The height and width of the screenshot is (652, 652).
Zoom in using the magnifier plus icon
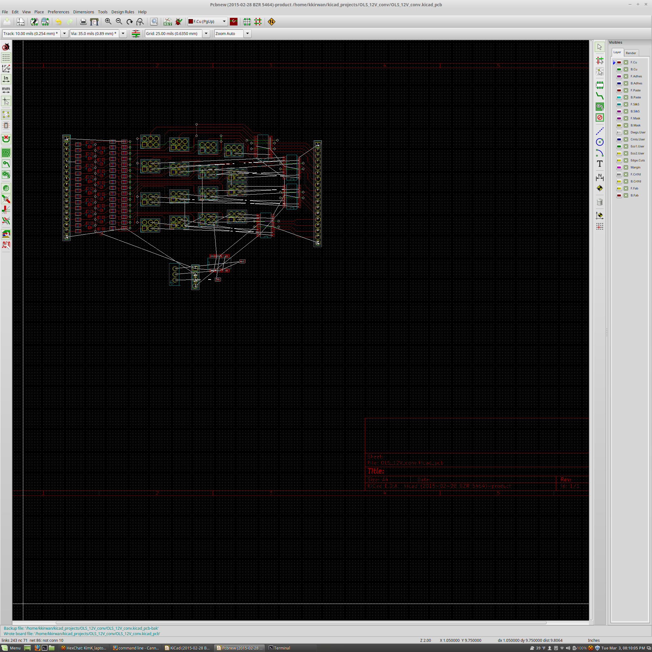click(x=108, y=22)
